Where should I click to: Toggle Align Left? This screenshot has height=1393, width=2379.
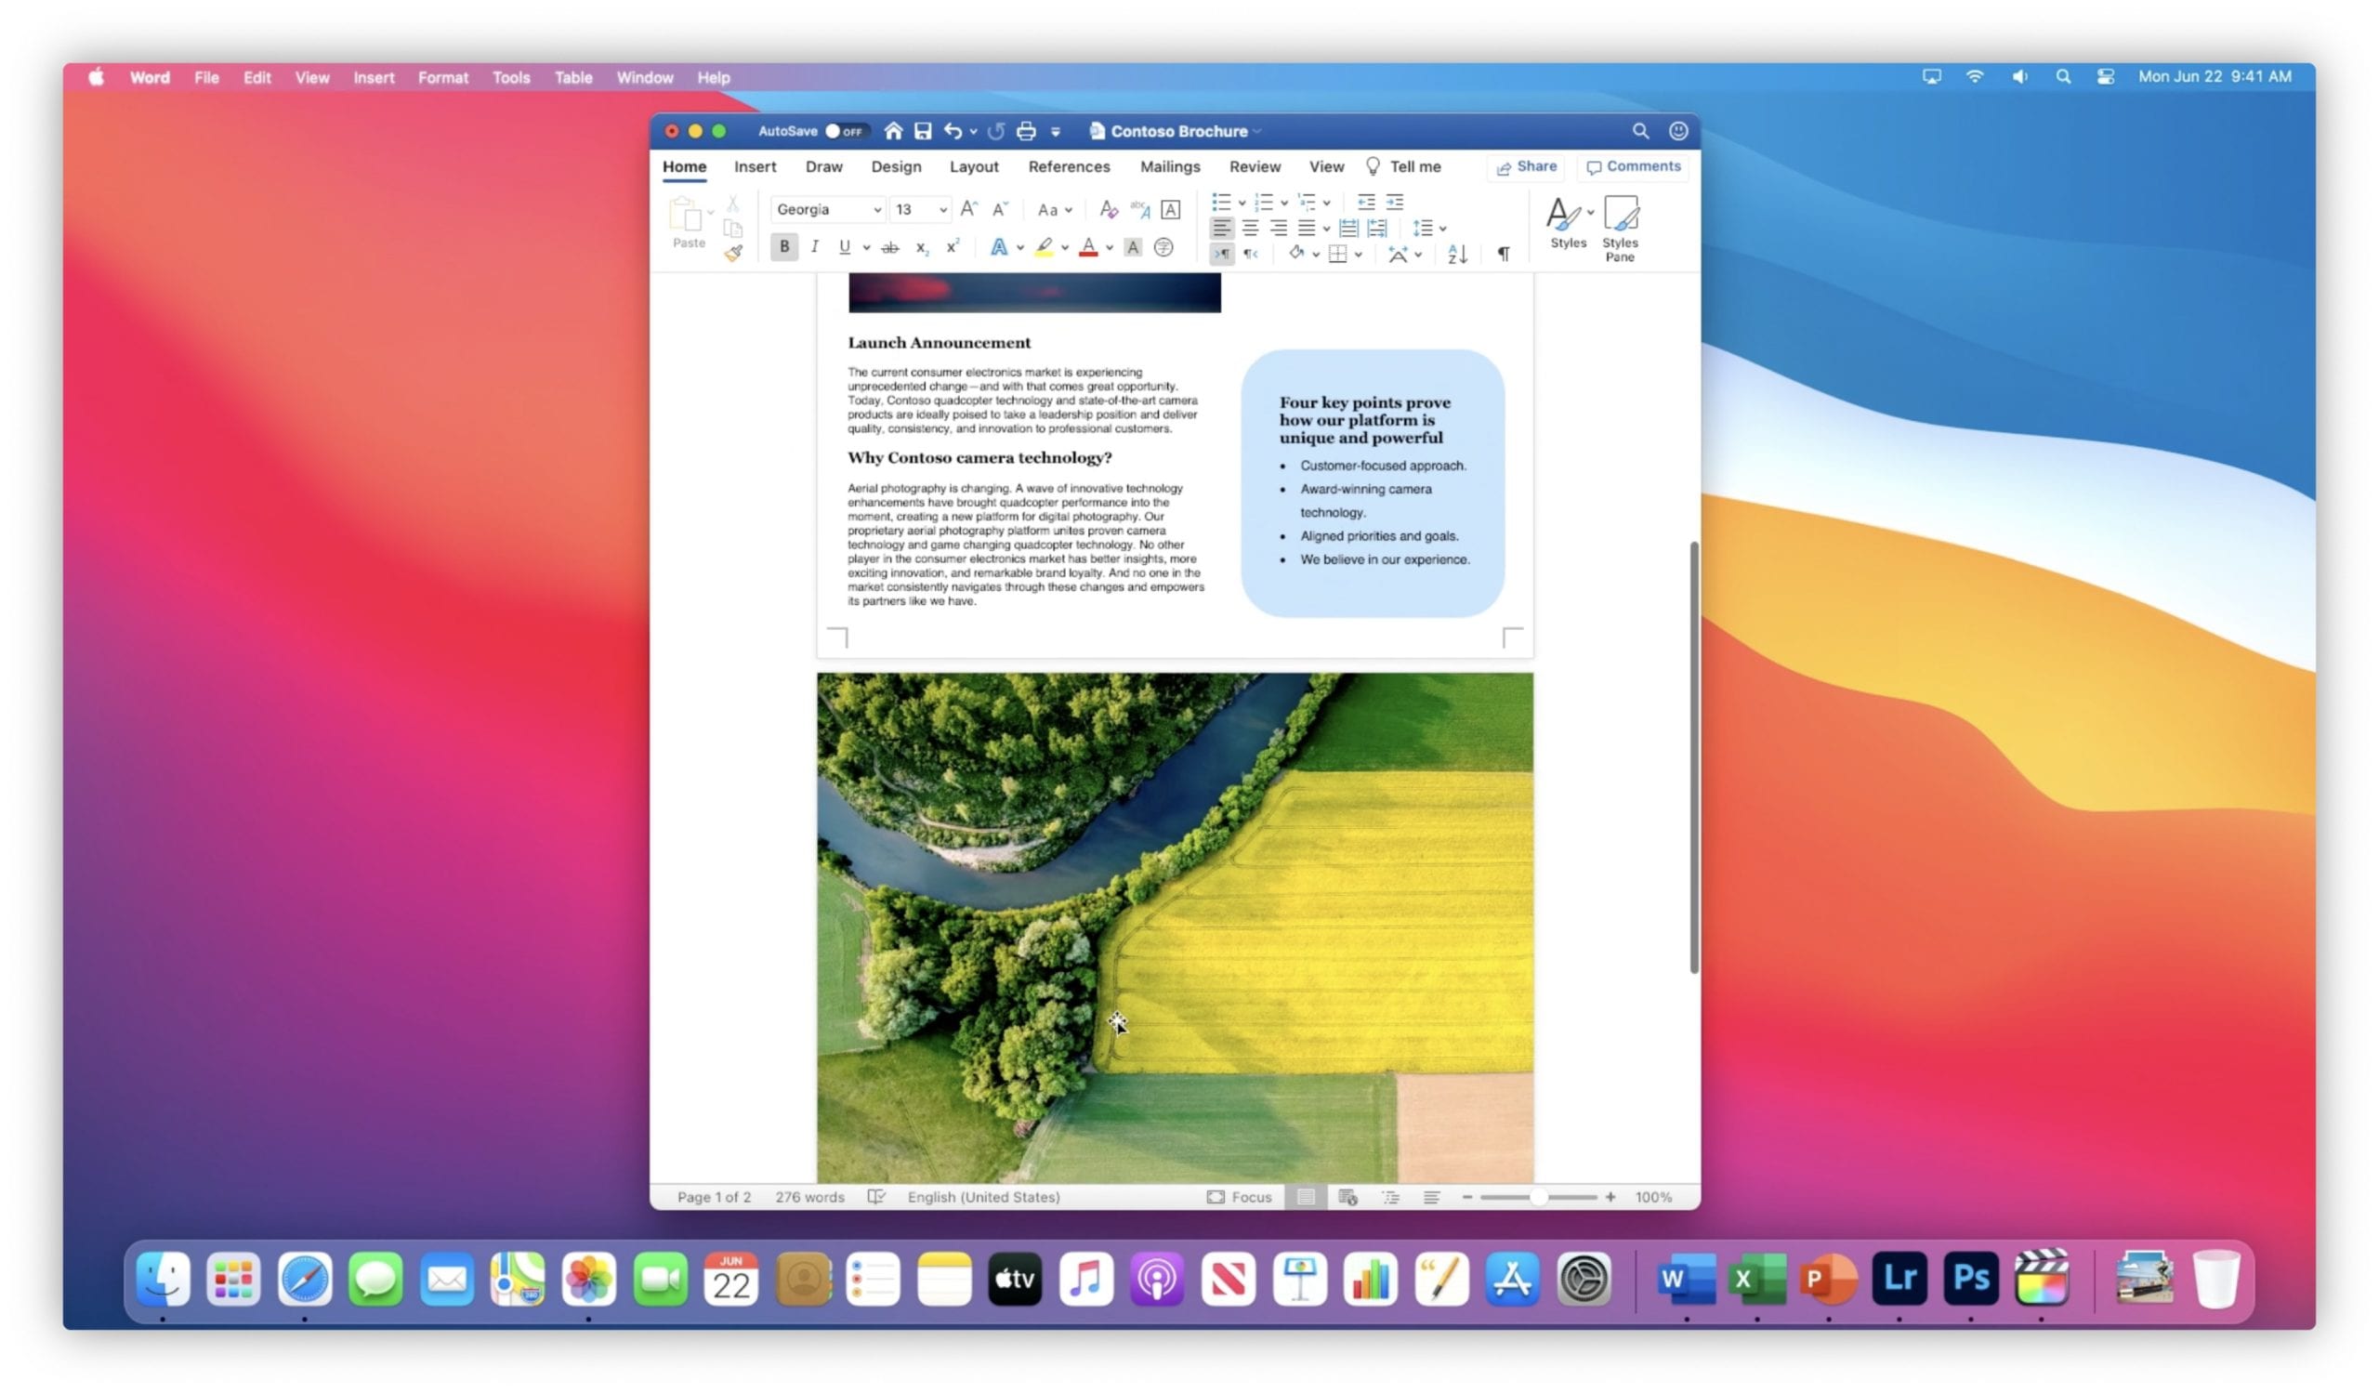pos(1221,228)
